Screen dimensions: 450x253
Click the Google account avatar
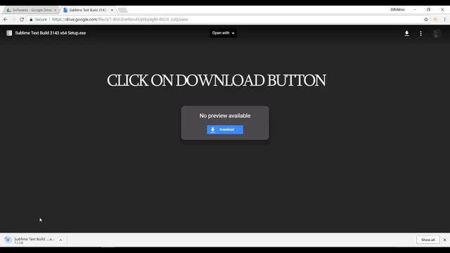[x=436, y=33]
